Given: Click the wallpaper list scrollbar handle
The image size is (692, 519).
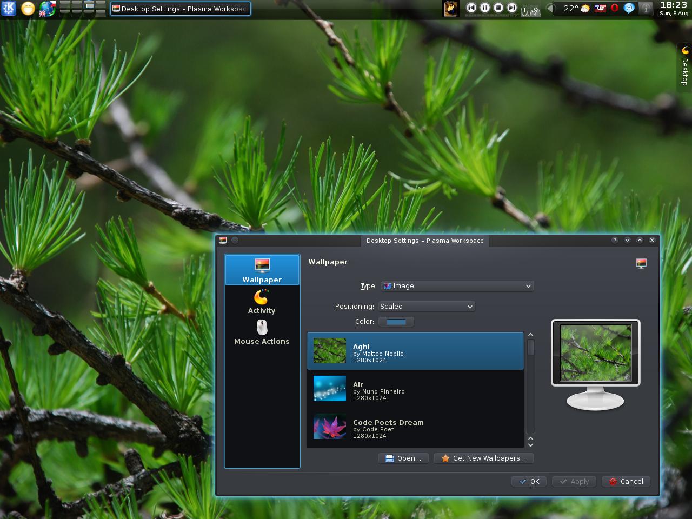Looking at the screenshot, I should click(530, 347).
